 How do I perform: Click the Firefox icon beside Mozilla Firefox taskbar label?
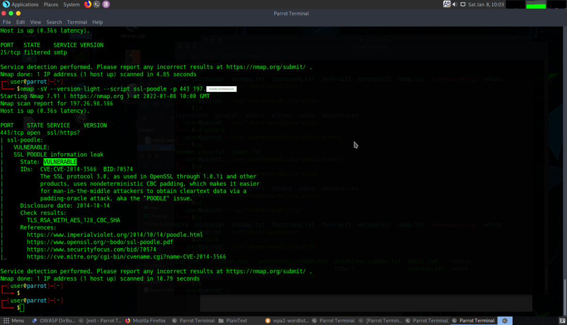click(128, 321)
